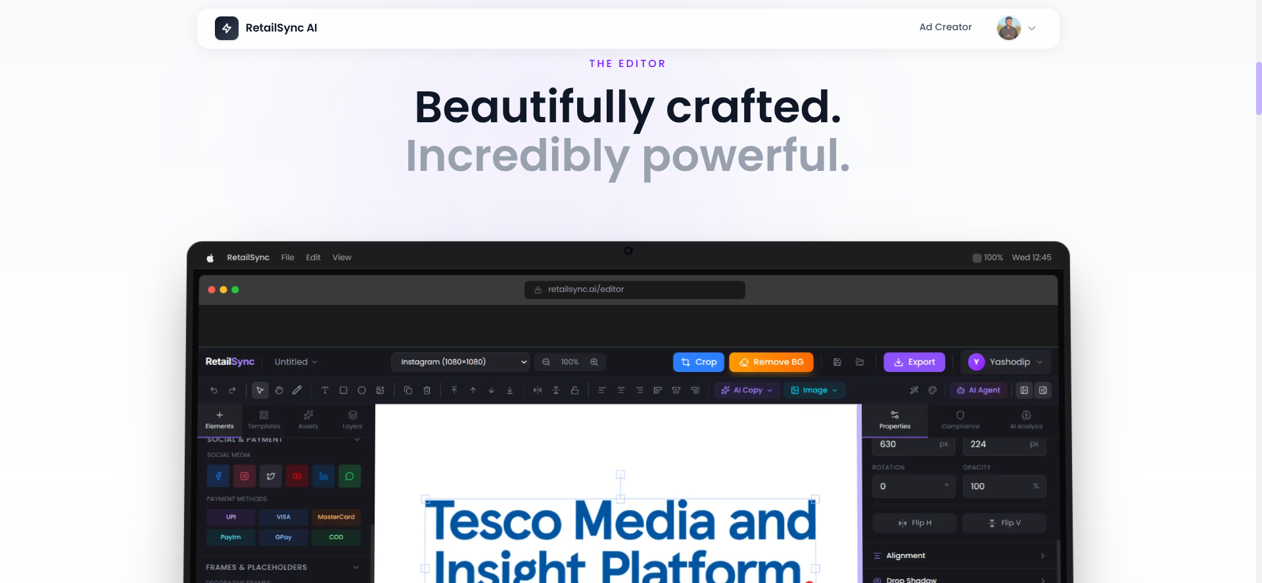Viewport: 1262px width, 583px height.
Task: Click the Remove BG button
Action: [x=771, y=362]
